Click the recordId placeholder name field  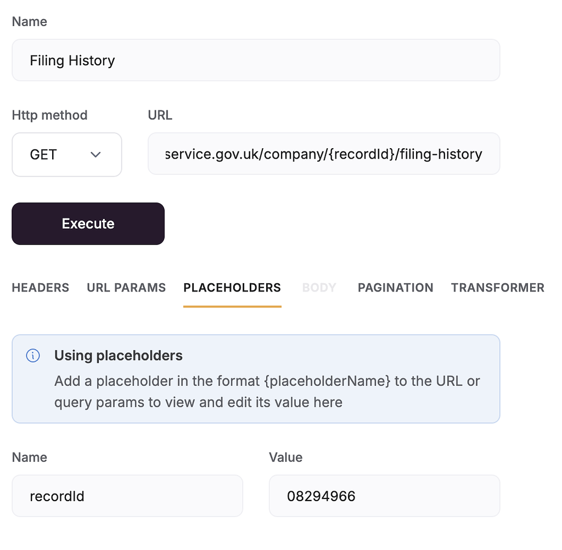point(127,496)
